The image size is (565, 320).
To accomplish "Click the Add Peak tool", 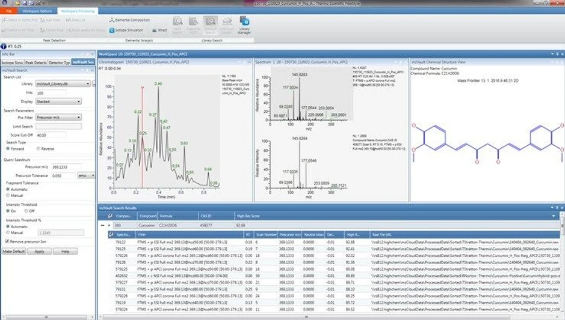I will 51,20.
